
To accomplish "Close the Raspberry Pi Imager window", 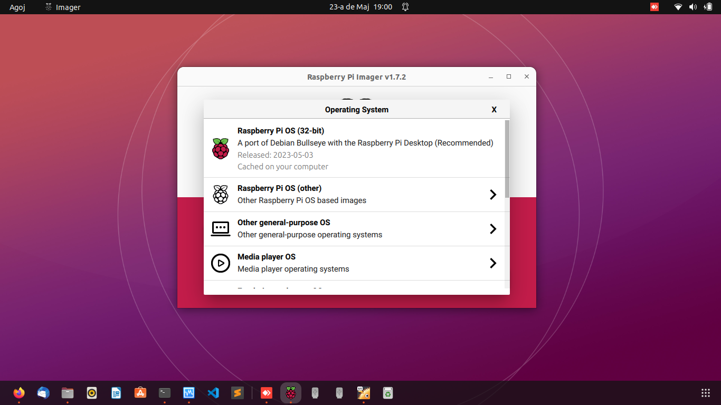I will click(527, 77).
